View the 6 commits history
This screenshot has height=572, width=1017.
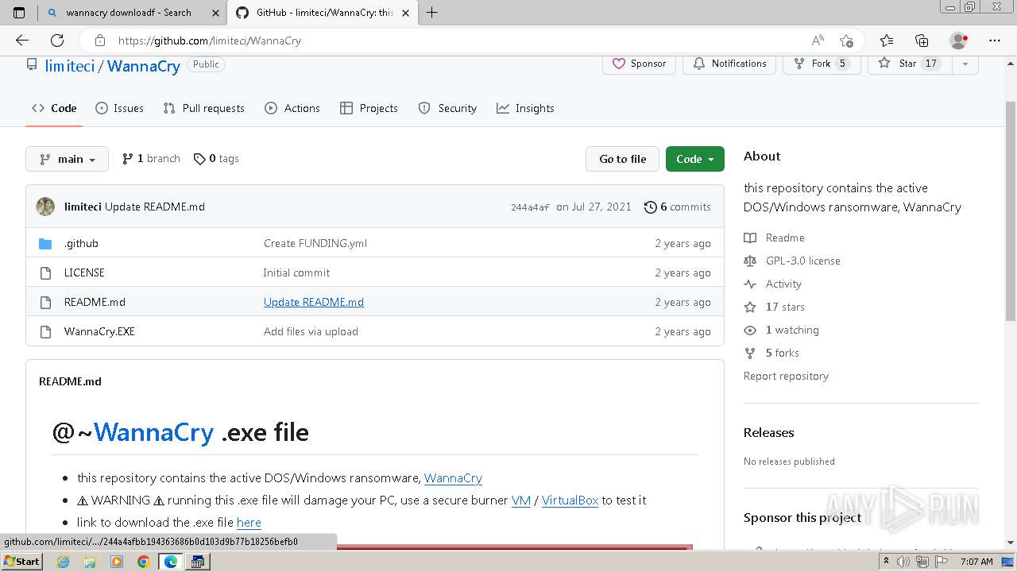tap(678, 207)
